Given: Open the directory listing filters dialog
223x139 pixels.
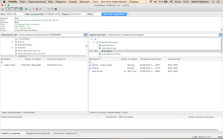Looking at the screenshot, I should [45, 9].
